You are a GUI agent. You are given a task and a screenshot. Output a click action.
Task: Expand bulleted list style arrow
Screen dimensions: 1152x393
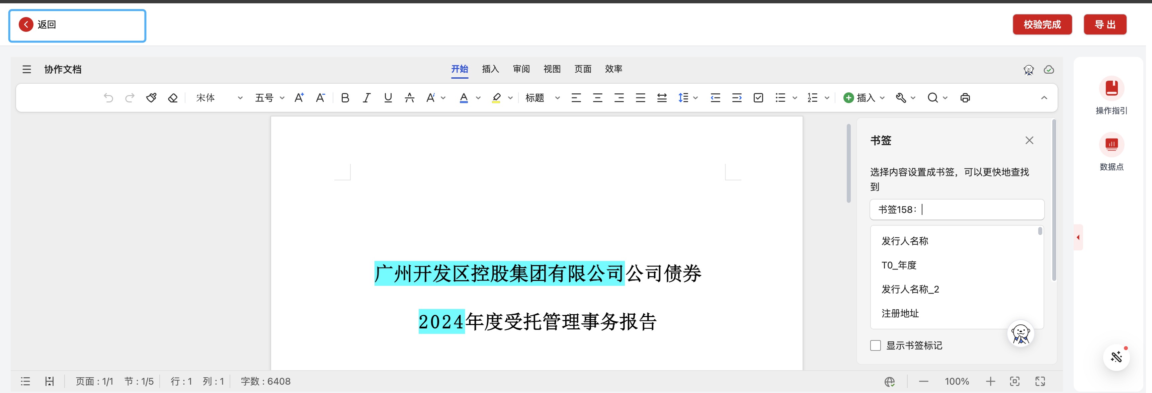(795, 98)
